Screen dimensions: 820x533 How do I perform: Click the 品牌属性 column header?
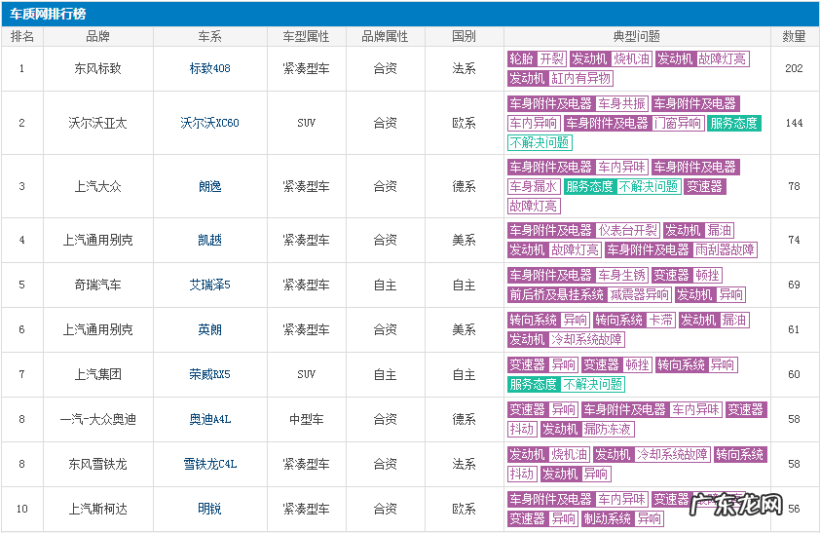pyautogui.click(x=385, y=37)
